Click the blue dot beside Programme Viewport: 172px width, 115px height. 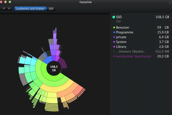point(114,32)
